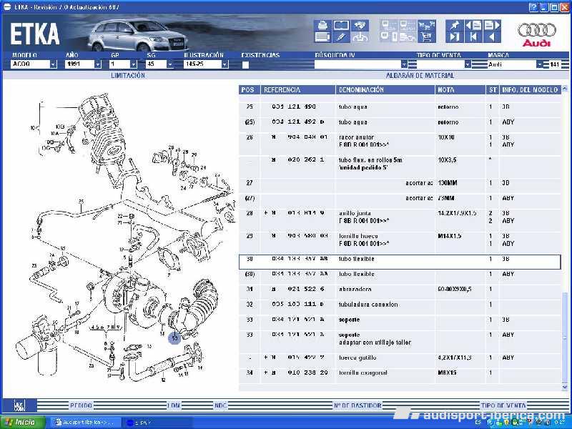Toggle the Existencias checkbox
This screenshot has height=429, width=572.
245,65
